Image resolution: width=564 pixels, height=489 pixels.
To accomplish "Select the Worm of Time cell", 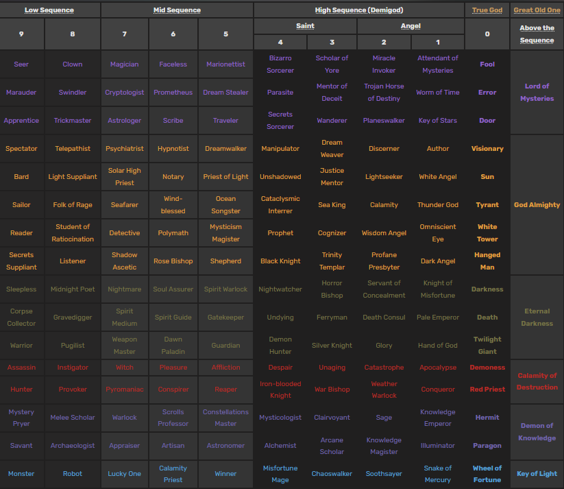I will coord(438,92).
